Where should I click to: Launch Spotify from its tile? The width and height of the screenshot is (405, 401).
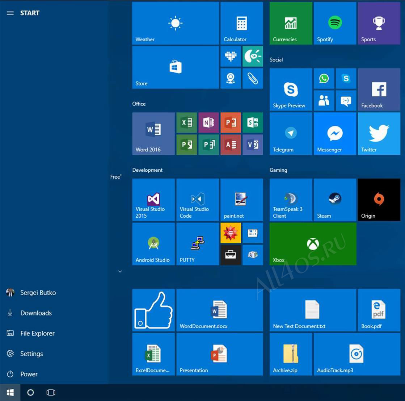(335, 23)
